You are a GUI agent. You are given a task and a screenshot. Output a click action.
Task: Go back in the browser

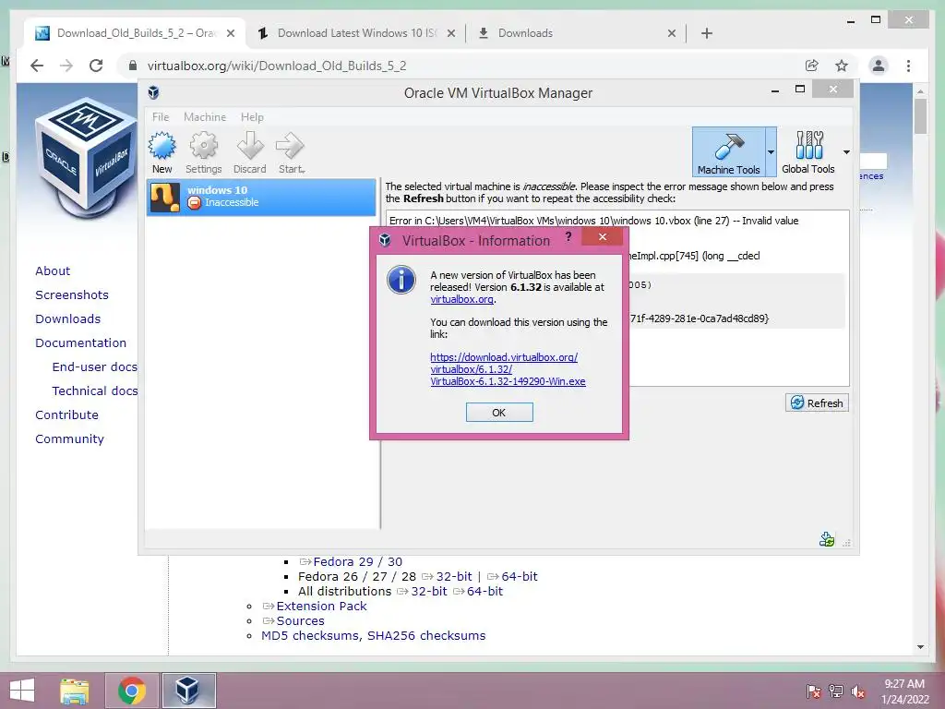coord(37,66)
